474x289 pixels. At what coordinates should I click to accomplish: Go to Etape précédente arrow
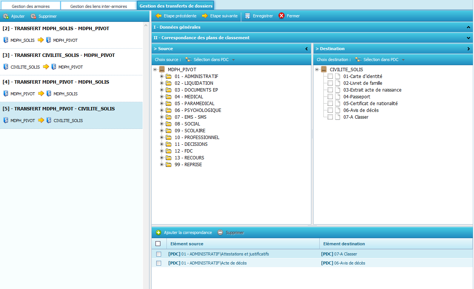coord(159,16)
